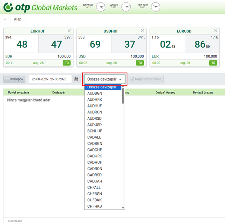Image resolution: width=225 pixels, height=223 pixels.
Task: Select AUDRON from the list
Action: coord(103,112)
